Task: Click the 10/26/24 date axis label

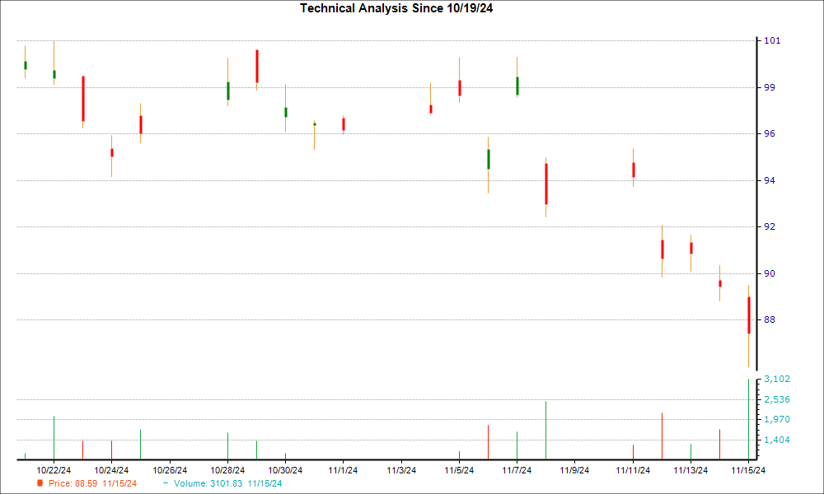Action: click(170, 470)
